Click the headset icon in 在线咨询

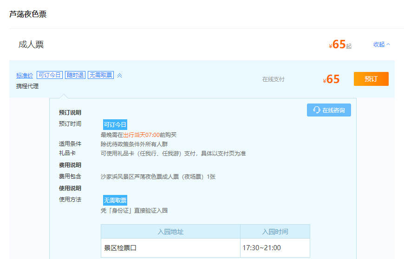(316, 110)
